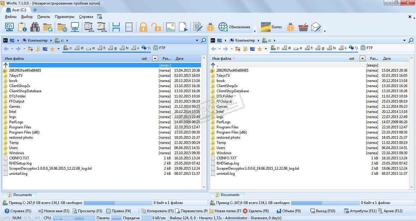Screen dimensions: 416x221
Task: Open FTP in the left panel
Action: pyautogui.click(x=159, y=48)
